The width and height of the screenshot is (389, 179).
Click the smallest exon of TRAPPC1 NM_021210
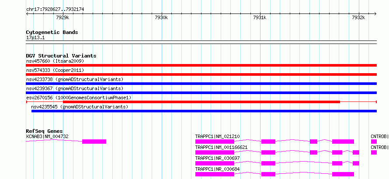pos(313,142)
